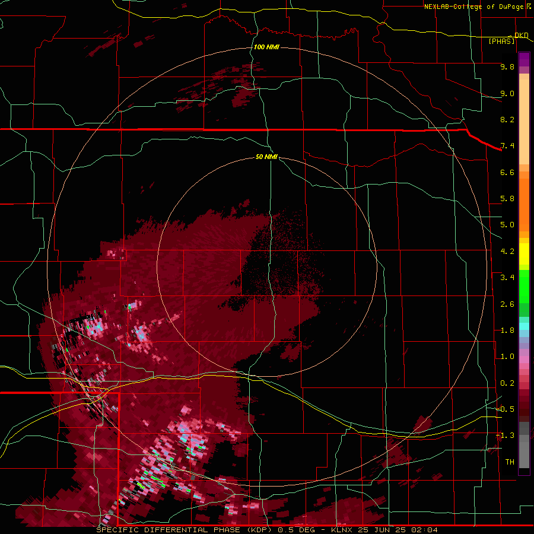Click the 1.0 scale value
The image size is (534, 534).
[x=507, y=357]
